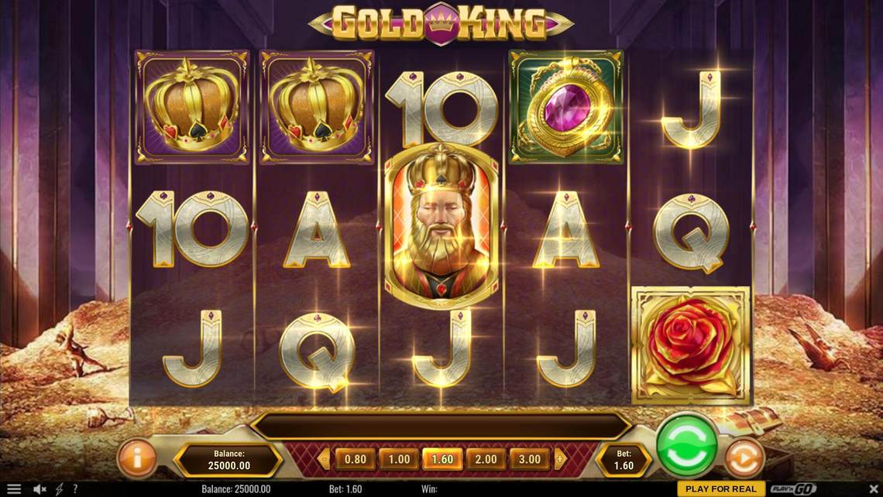Decrease bet with left arrow
Screen dimensions: 883x497
pos(324,459)
